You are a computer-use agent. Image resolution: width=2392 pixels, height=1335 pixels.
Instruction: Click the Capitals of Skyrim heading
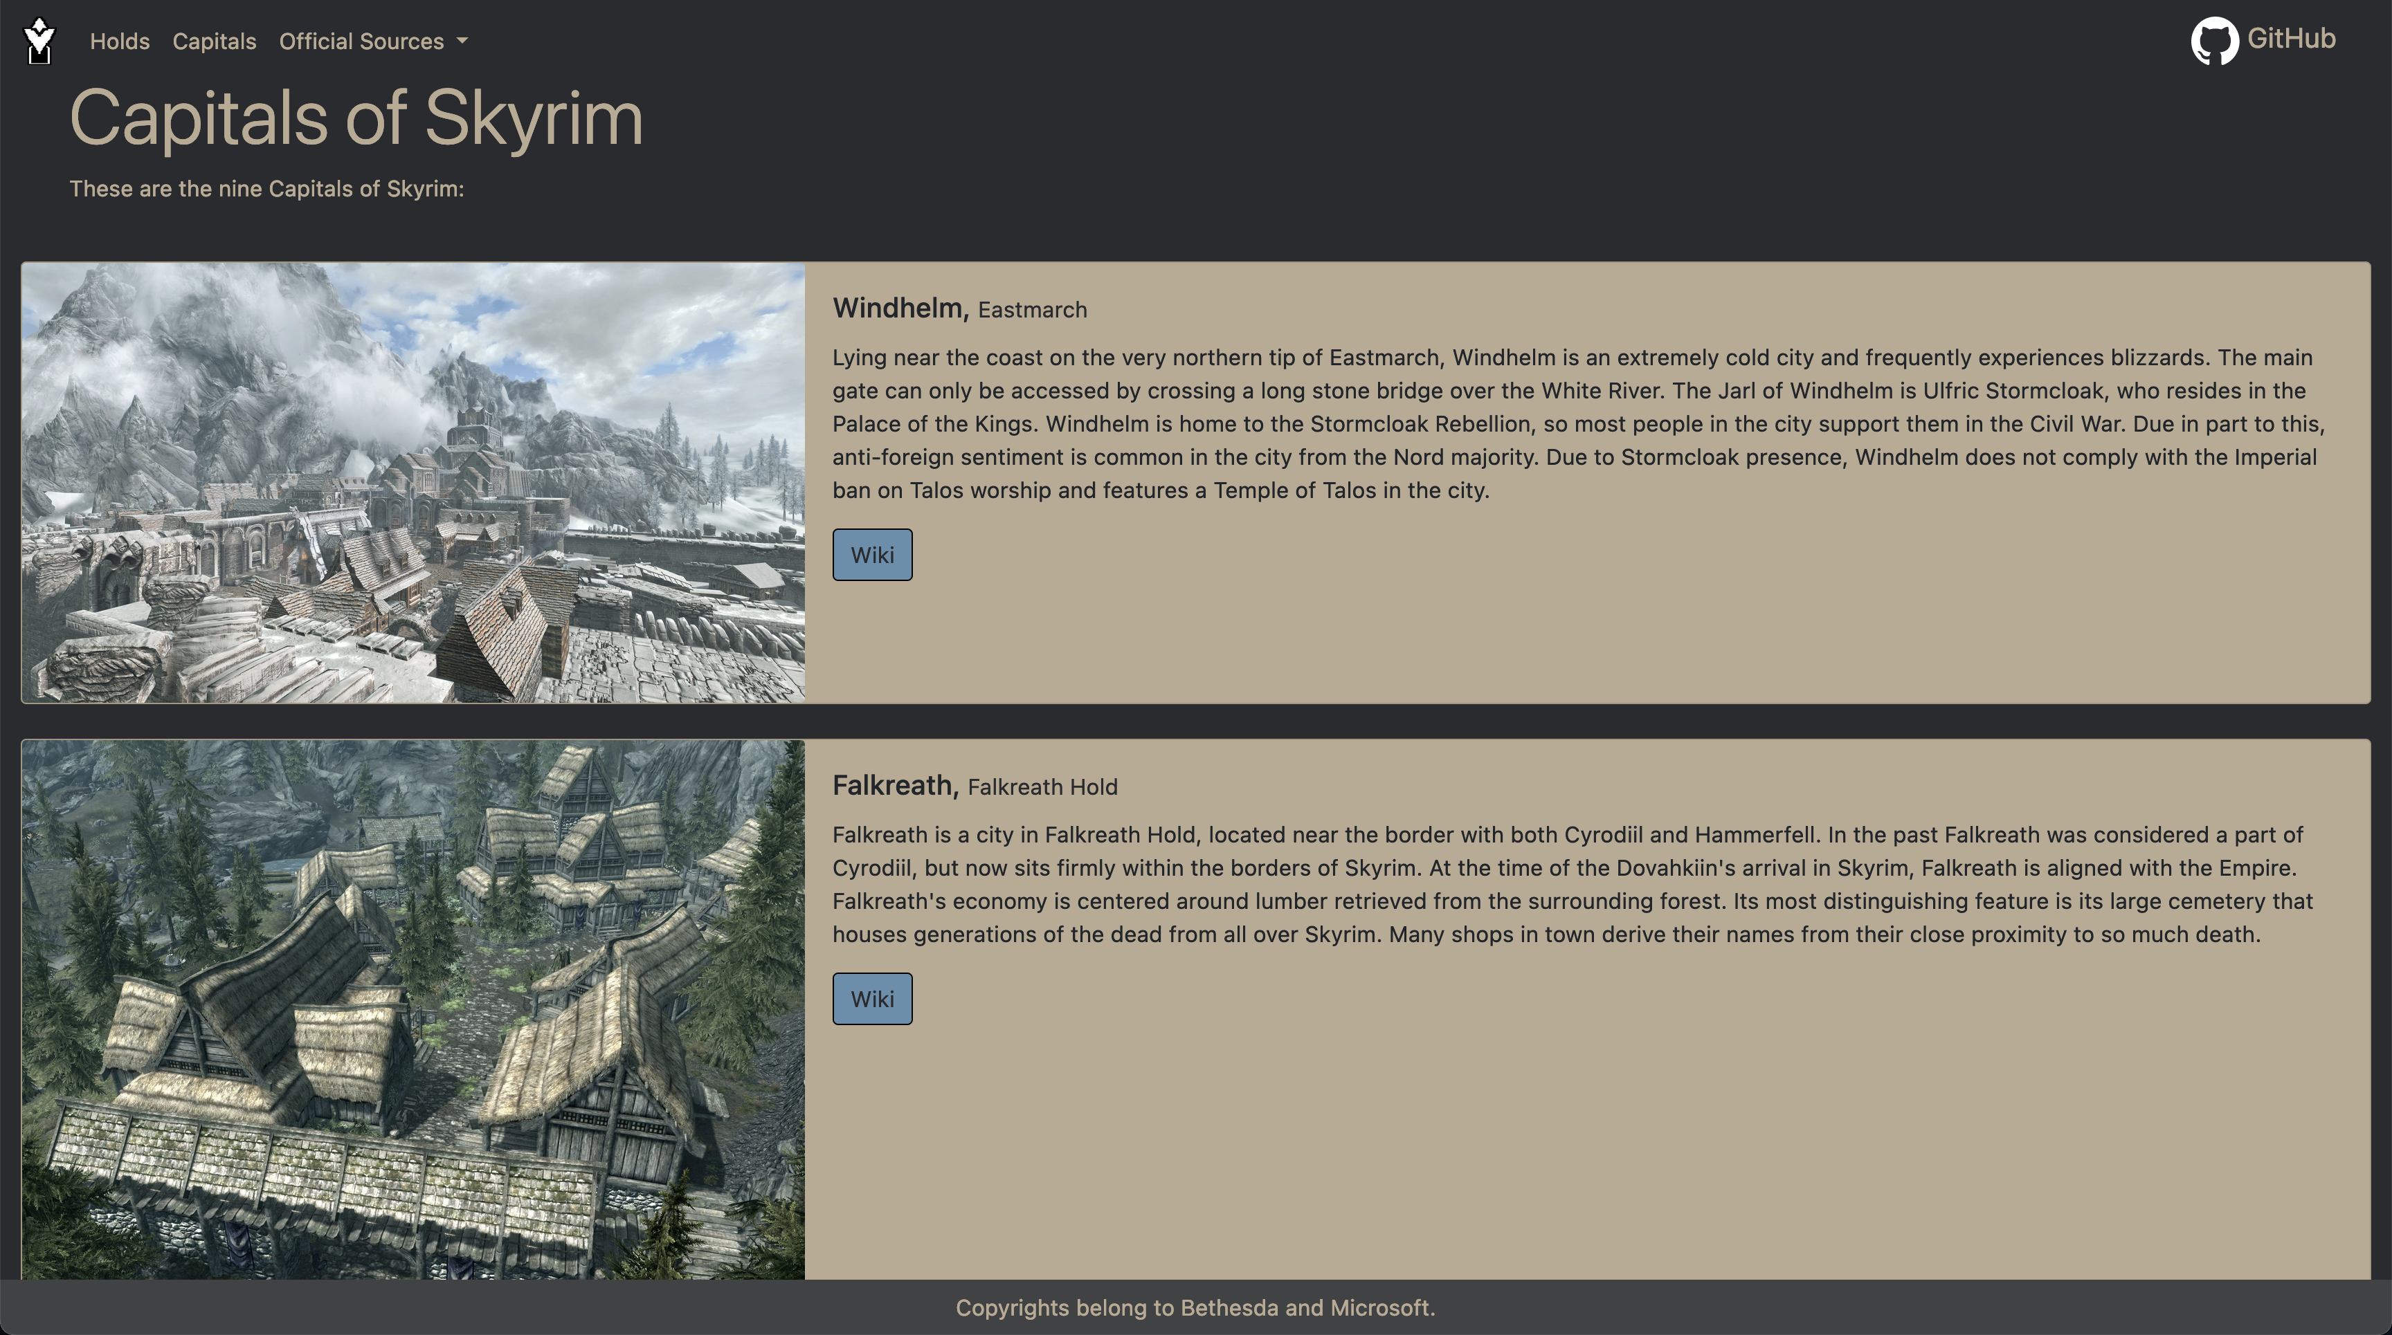click(x=356, y=117)
